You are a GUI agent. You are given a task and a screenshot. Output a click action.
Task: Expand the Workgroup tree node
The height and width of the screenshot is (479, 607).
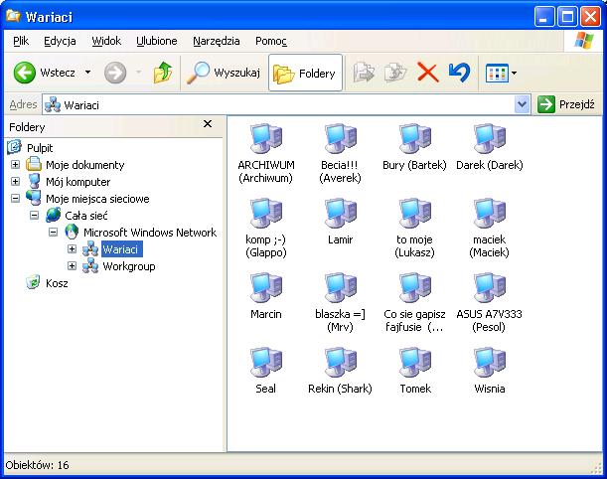[73, 266]
